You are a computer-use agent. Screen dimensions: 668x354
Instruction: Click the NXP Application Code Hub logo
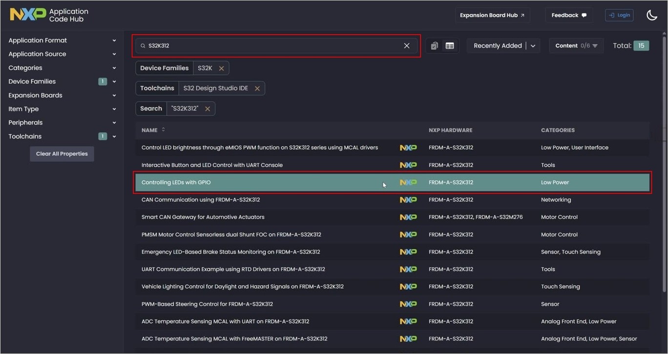49,15
